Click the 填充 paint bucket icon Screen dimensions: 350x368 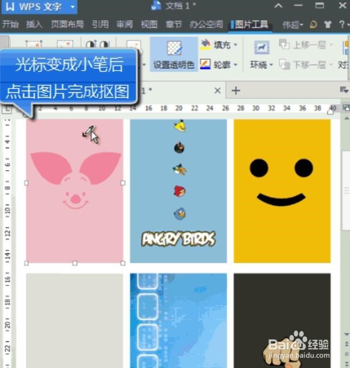pyautogui.click(x=206, y=45)
